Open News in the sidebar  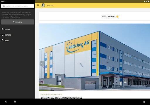7,40
